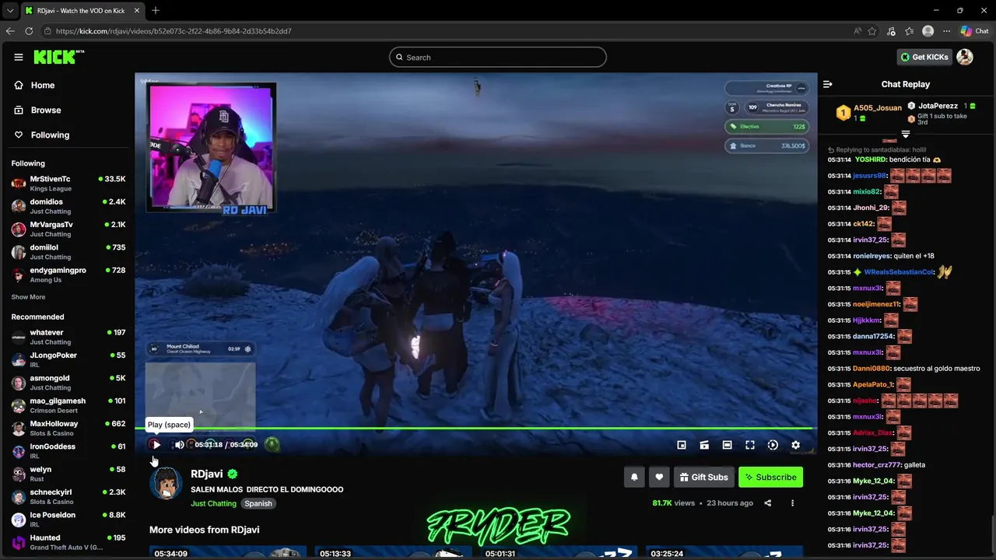Open IronGoddess recommended channel
Viewport: 996px width, 560px height.
click(68, 451)
